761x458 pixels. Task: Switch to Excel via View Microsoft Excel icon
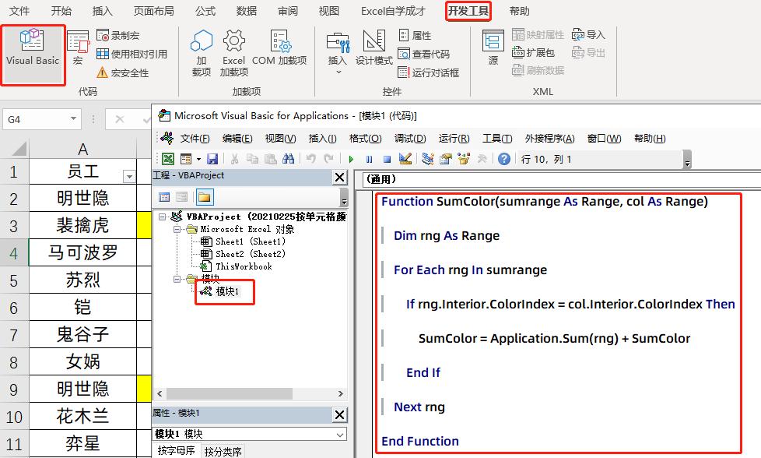[167, 159]
